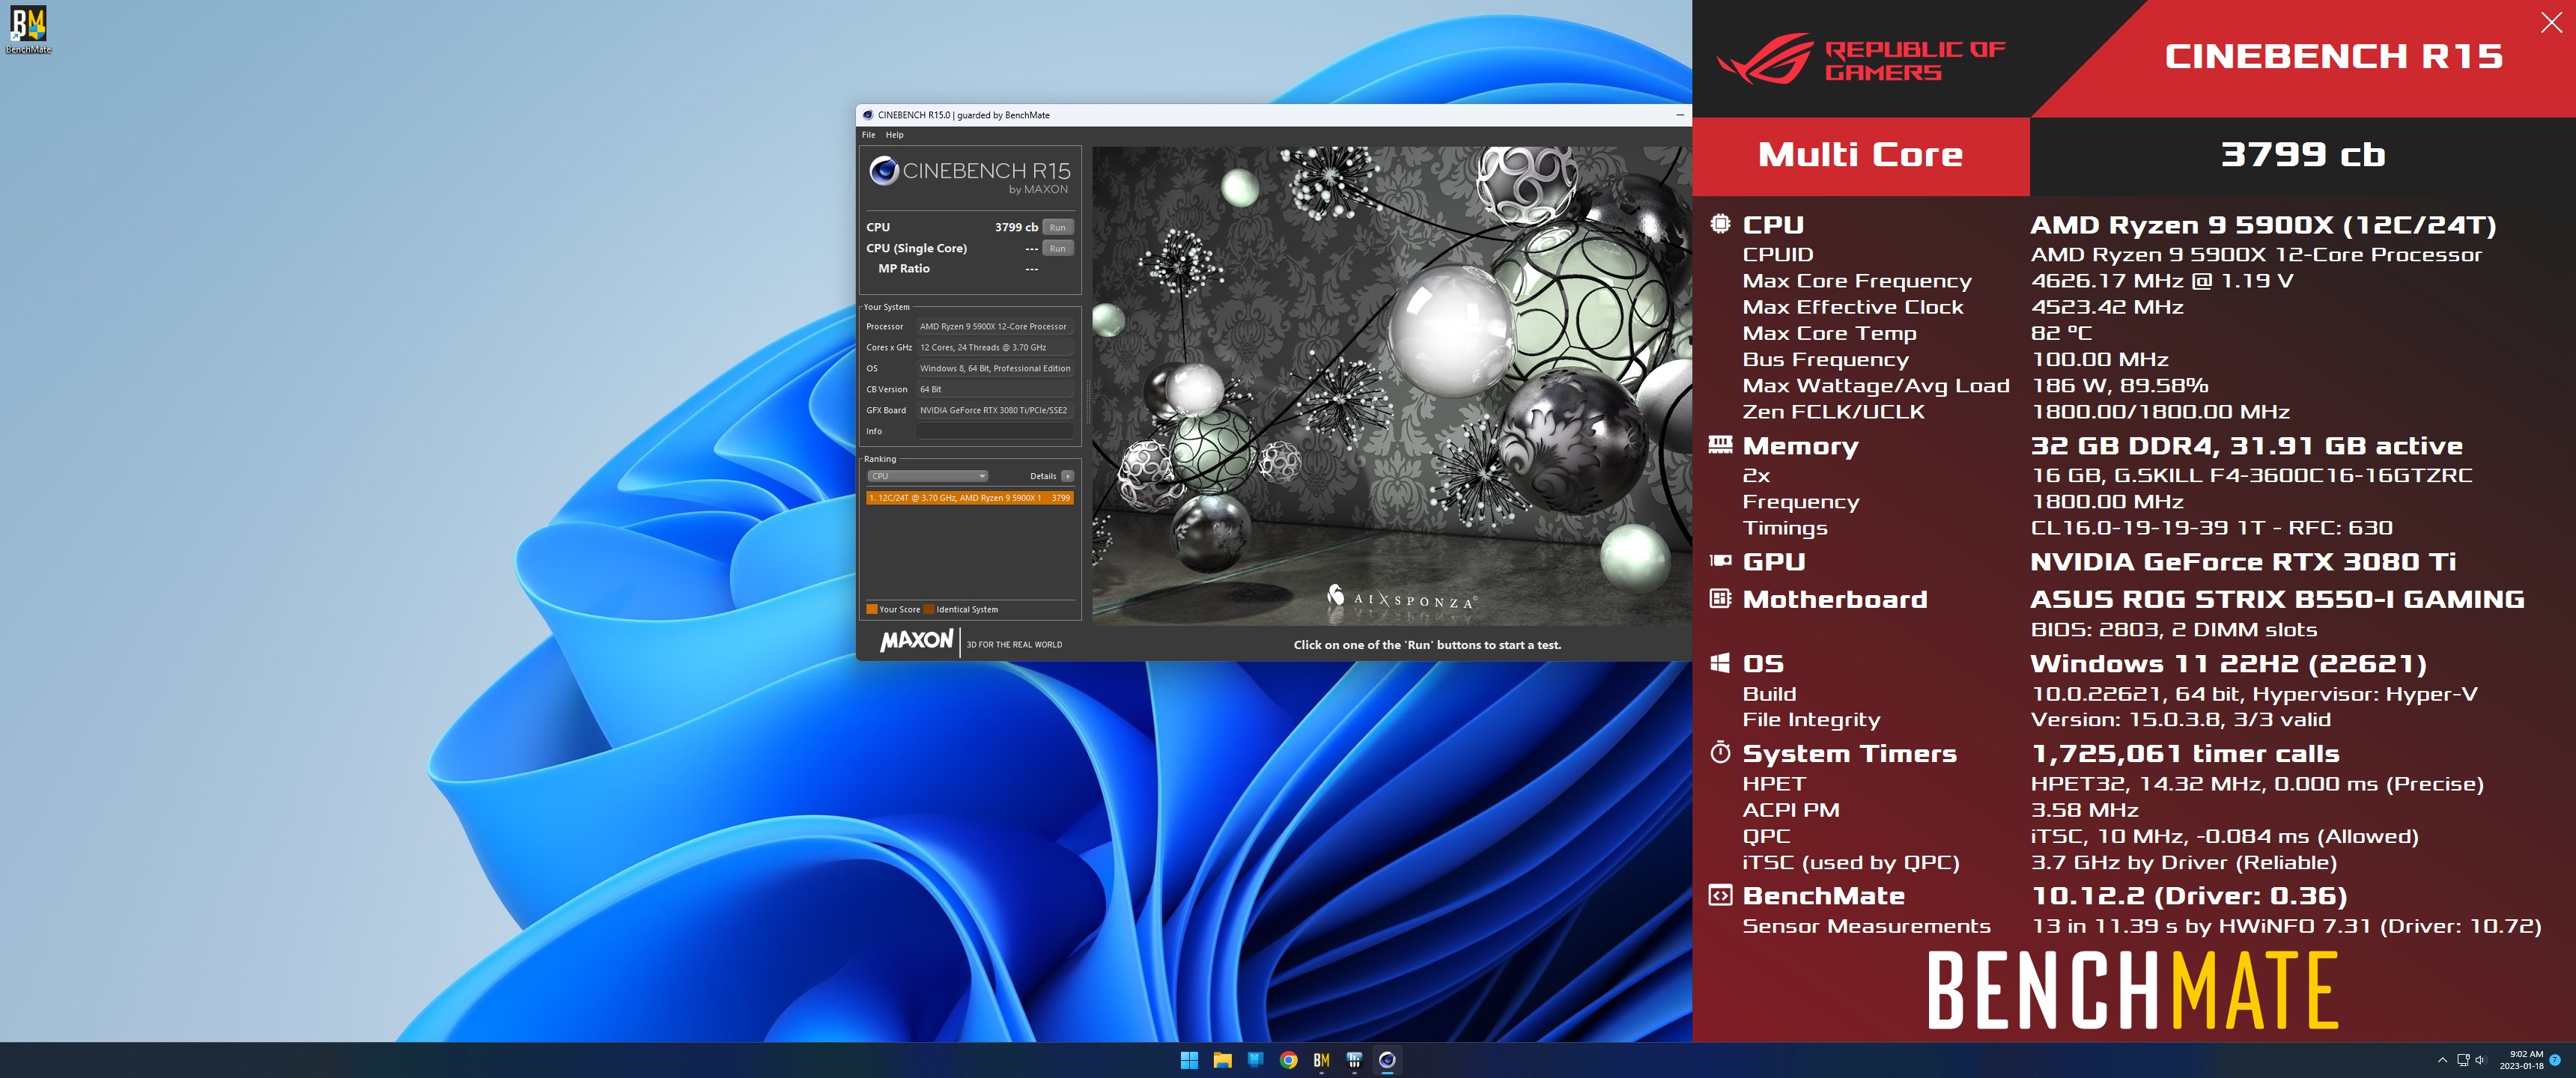Image resolution: width=2576 pixels, height=1078 pixels.
Task: Click the Cinebench R15 sphere logo
Action: (883, 171)
